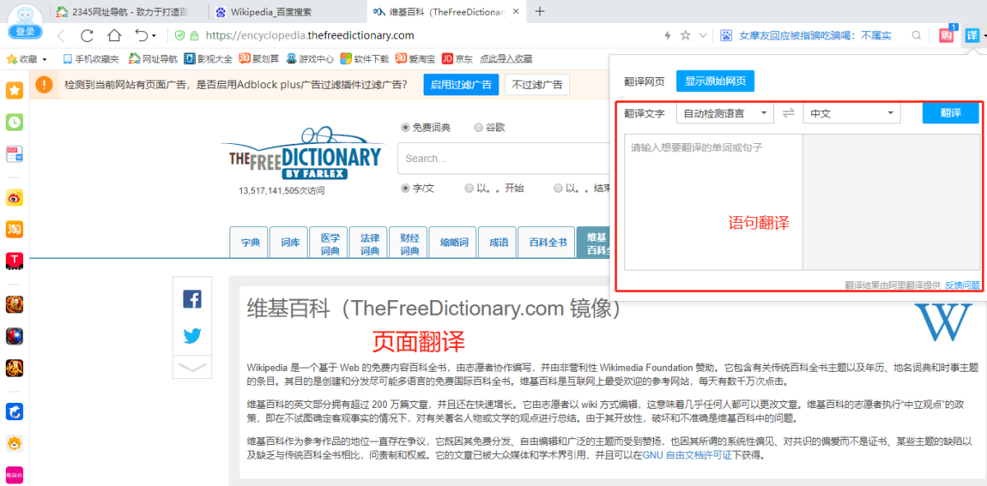Screen dimensions: 987x486
Task: Open the red 购 shopping extension icon
Action: coord(947,35)
